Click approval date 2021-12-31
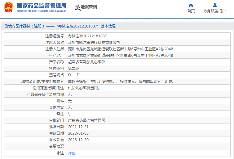The width and height of the screenshot is (234, 159). coord(78,127)
